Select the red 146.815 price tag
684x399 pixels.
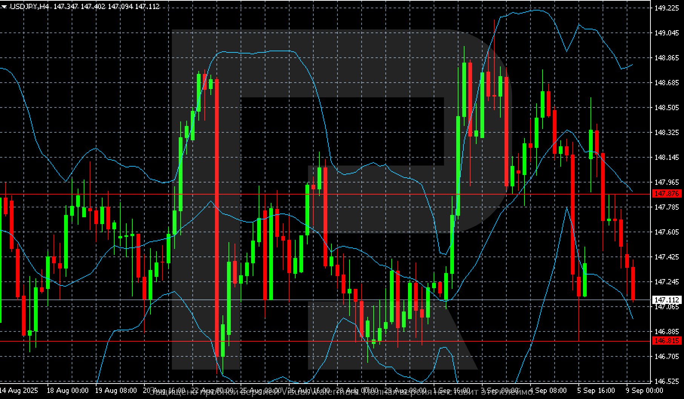click(x=667, y=341)
